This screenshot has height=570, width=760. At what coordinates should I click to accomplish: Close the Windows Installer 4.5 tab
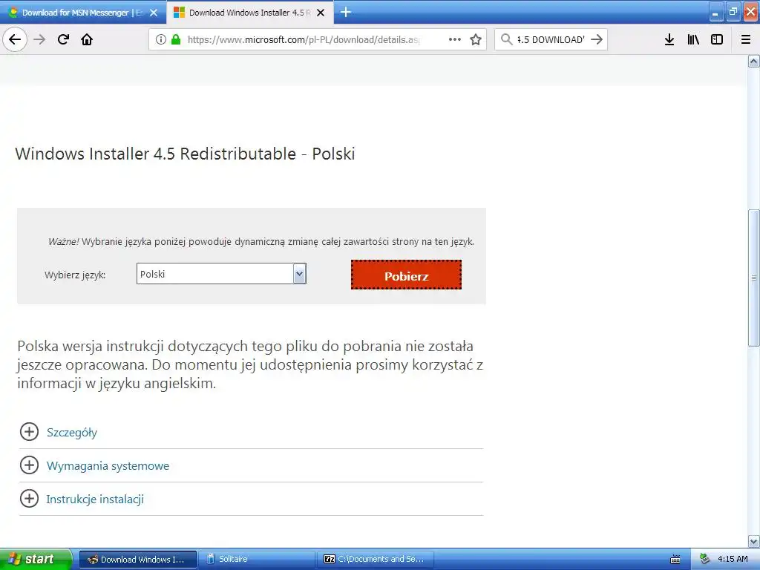(x=321, y=13)
